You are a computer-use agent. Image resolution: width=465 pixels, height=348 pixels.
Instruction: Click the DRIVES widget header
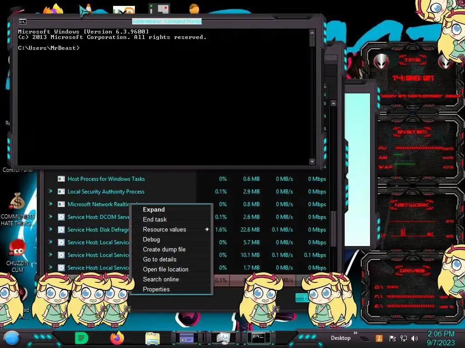tap(412, 271)
